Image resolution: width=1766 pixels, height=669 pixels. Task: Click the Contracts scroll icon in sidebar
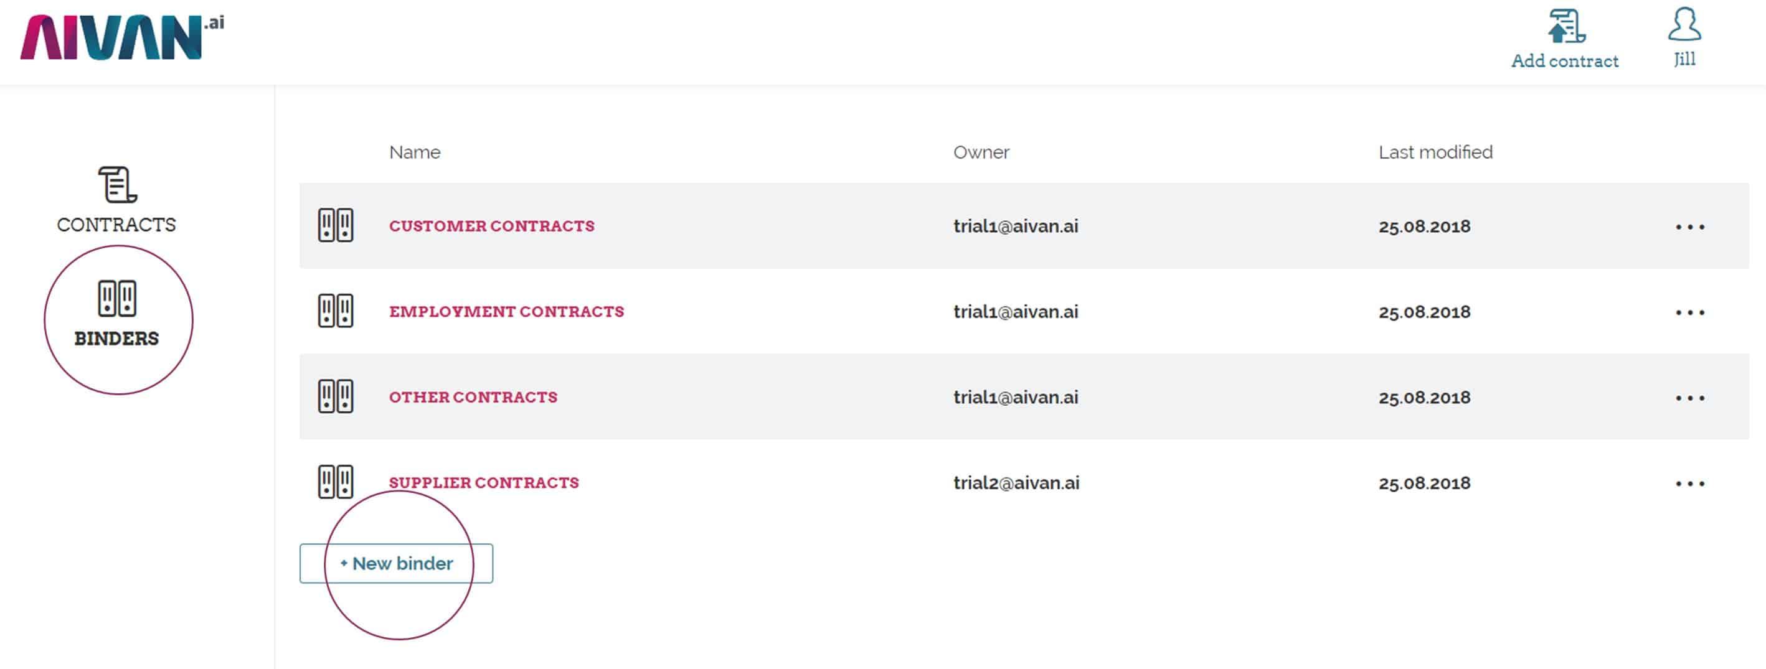click(x=117, y=184)
